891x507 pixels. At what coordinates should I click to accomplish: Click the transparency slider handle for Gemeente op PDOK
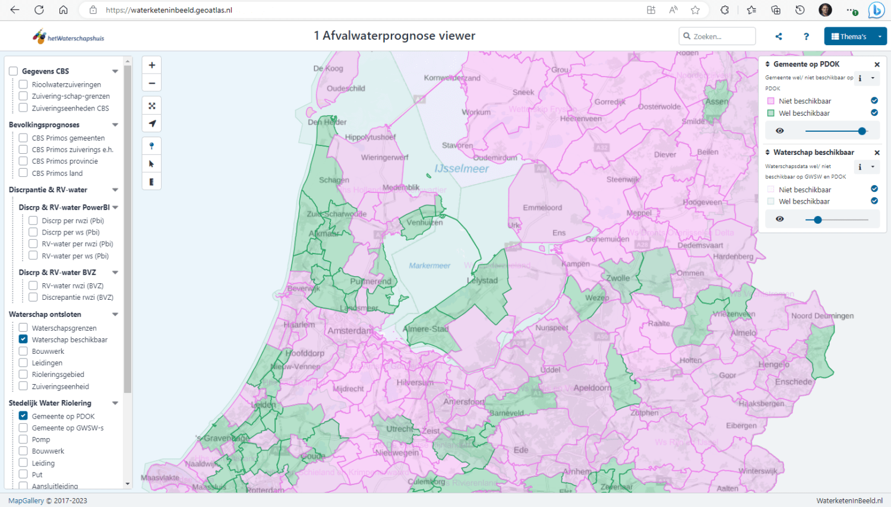(x=861, y=131)
